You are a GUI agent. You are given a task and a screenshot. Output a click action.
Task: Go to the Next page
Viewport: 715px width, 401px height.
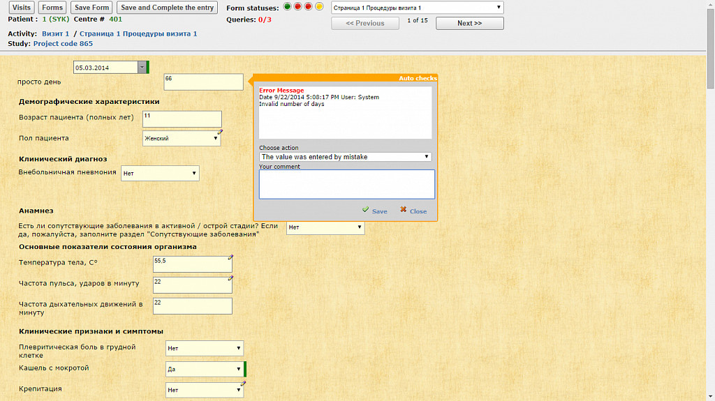[x=469, y=23]
